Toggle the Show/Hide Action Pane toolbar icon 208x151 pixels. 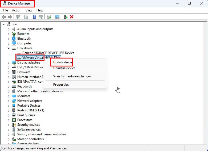[x=41, y=17]
